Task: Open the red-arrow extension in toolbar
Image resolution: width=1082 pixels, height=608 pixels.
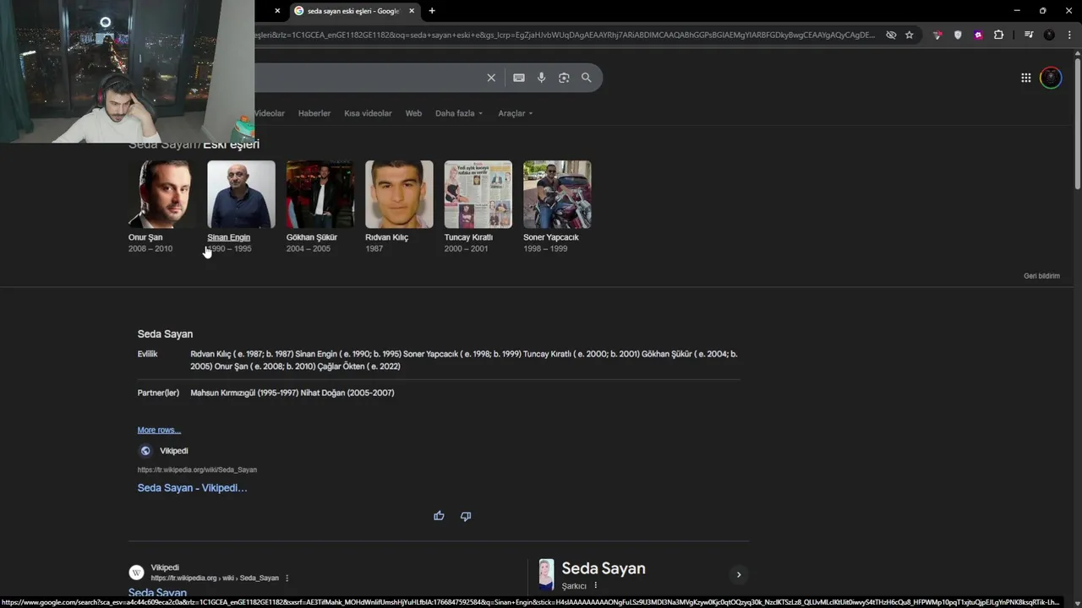Action: [x=937, y=35]
